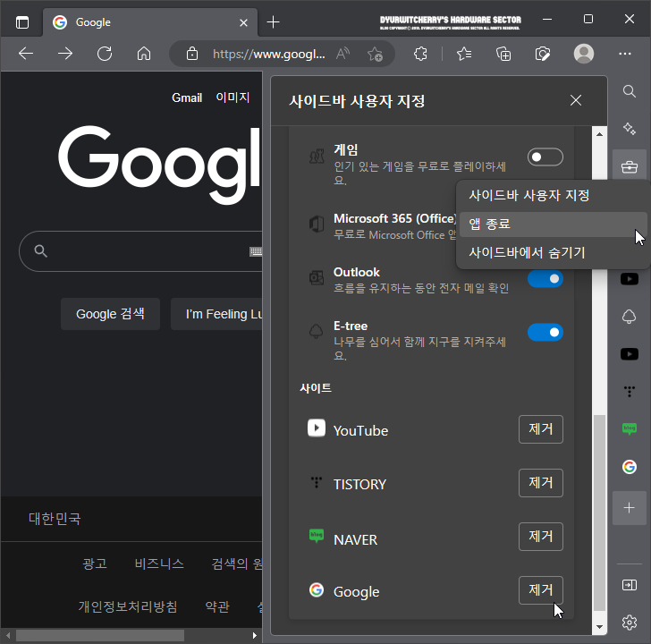The width and height of the screenshot is (651, 644).
Task: Add this page to favorites star icon
Action: coord(375,54)
